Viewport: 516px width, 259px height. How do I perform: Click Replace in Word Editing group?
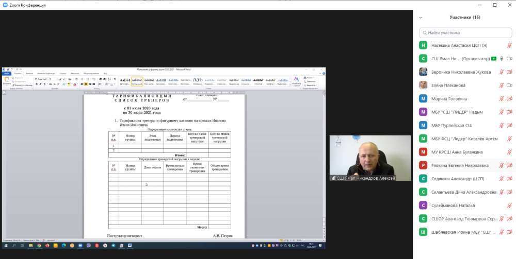pos(309,81)
